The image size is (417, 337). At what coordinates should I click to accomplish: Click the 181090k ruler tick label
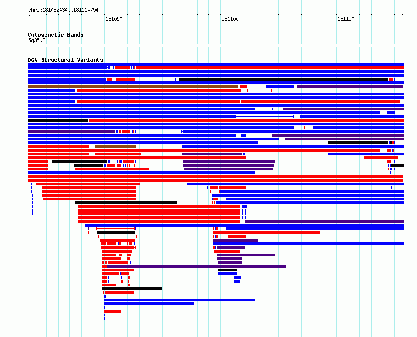tap(115, 19)
